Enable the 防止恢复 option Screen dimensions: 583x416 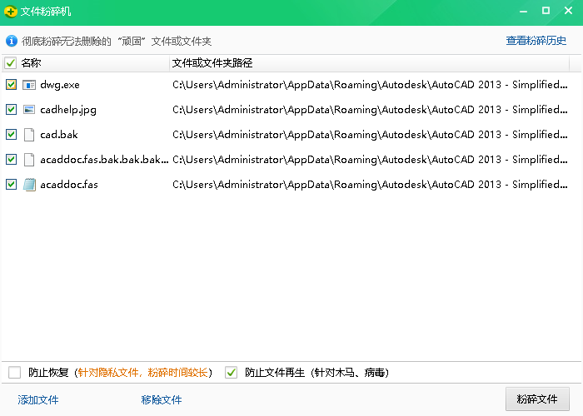(x=14, y=373)
